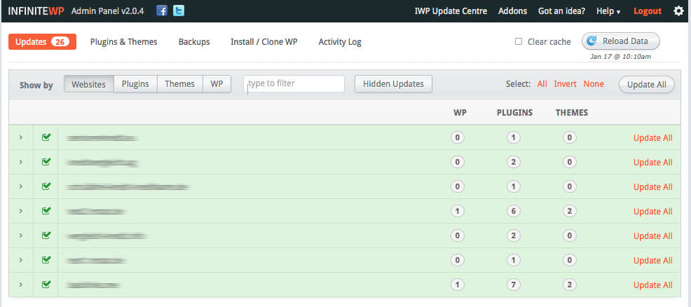The height and width of the screenshot is (307, 691).
Task: Click the Reload Data refresh button
Action: tap(621, 41)
